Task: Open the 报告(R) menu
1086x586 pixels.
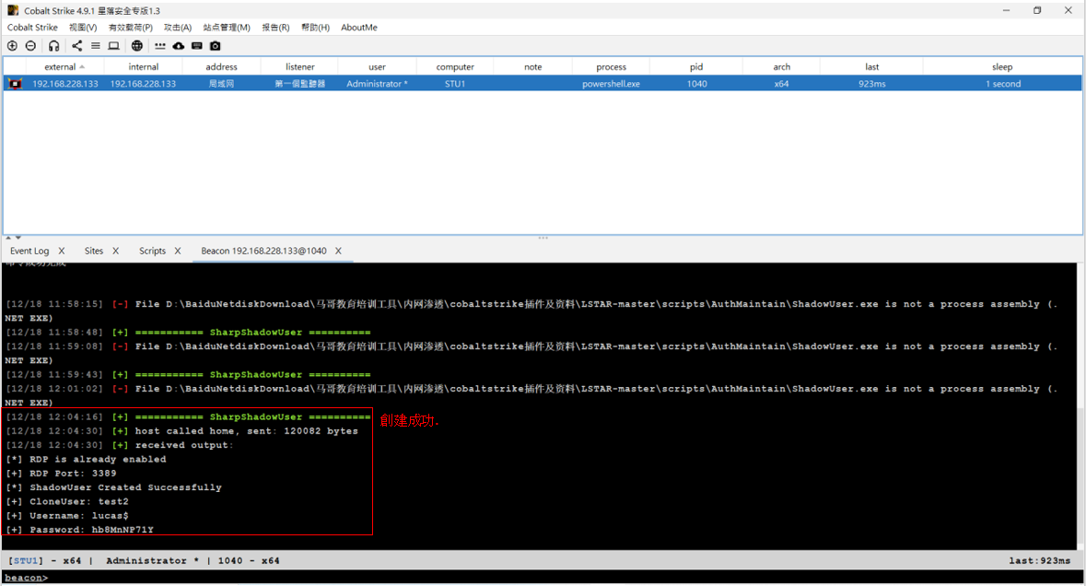Action: coord(275,28)
